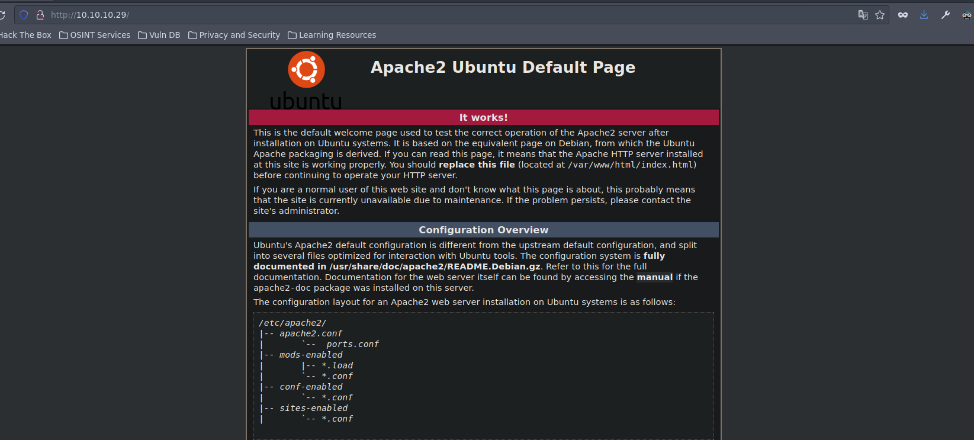
Task: Open the downloads panel
Action: click(x=924, y=15)
